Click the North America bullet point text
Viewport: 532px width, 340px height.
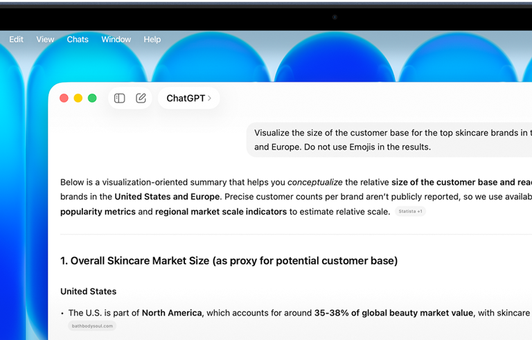click(172, 313)
